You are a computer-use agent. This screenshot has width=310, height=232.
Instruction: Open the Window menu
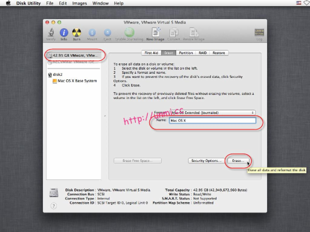pyautogui.click(x=100, y=4)
